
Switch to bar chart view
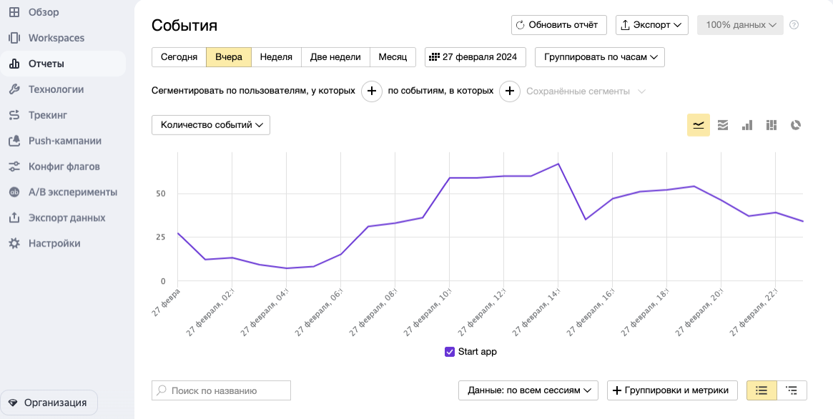(747, 125)
